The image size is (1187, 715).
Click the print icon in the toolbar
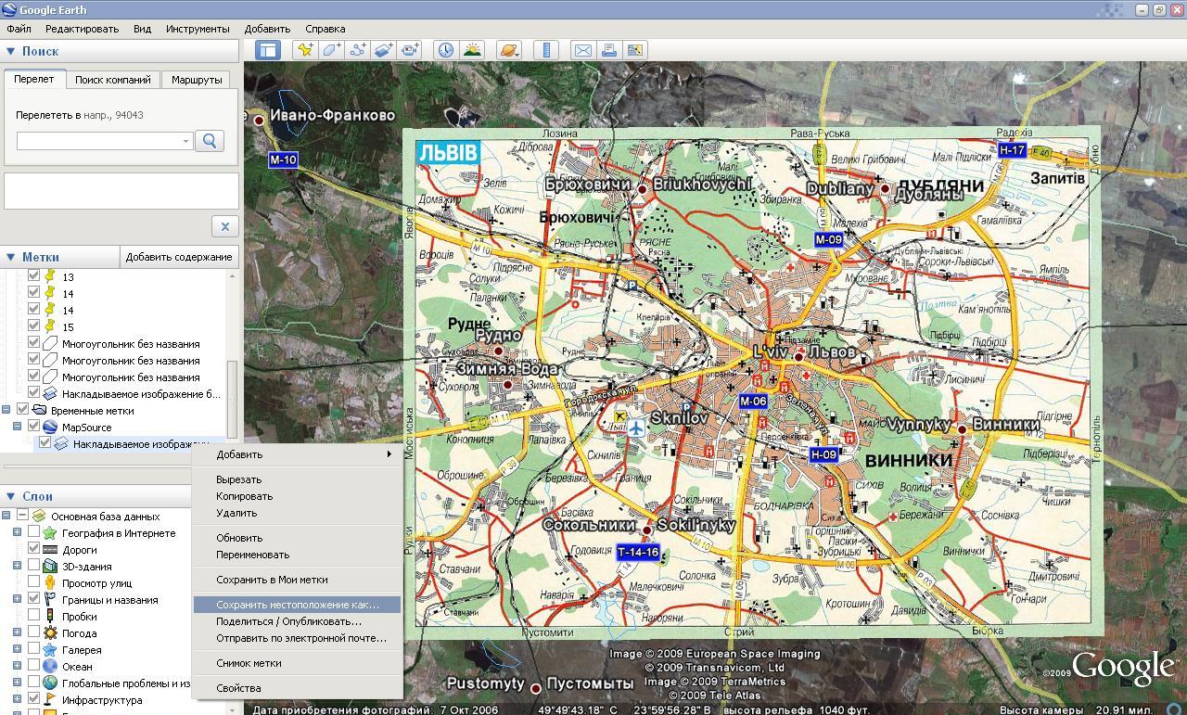(609, 50)
